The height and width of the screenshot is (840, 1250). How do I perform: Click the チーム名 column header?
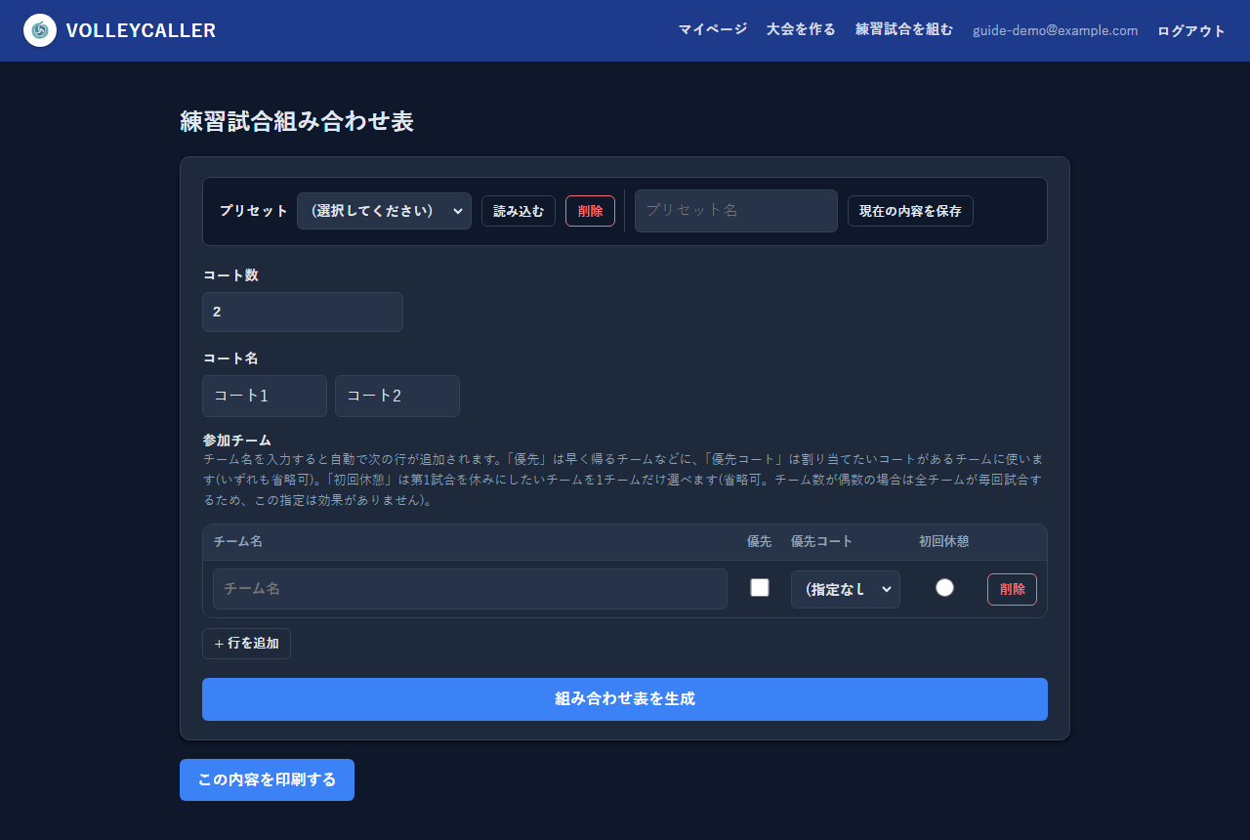click(237, 541)
